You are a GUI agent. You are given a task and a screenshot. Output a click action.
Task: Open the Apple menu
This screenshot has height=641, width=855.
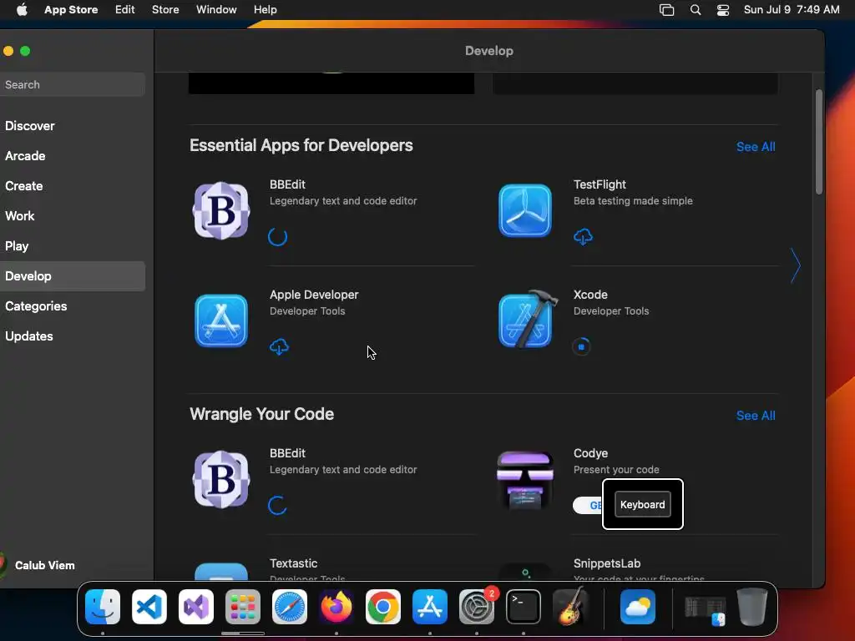point(22,10)
